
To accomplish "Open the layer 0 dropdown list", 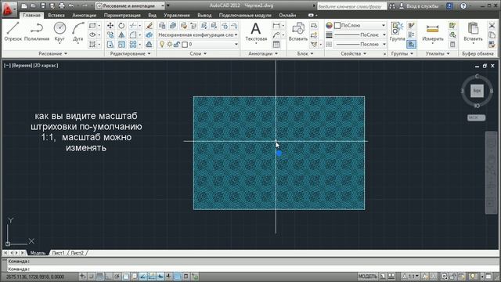I will [x=236, y=45].
